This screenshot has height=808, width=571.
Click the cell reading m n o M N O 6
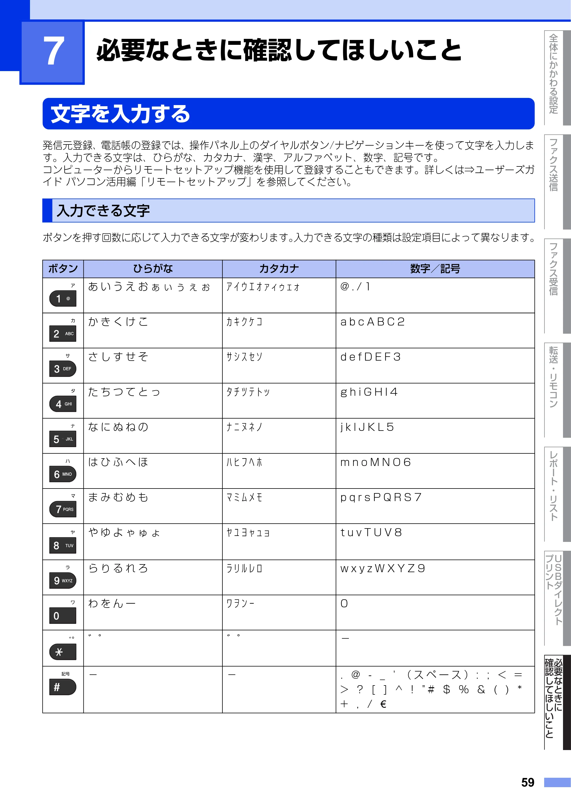435,471
